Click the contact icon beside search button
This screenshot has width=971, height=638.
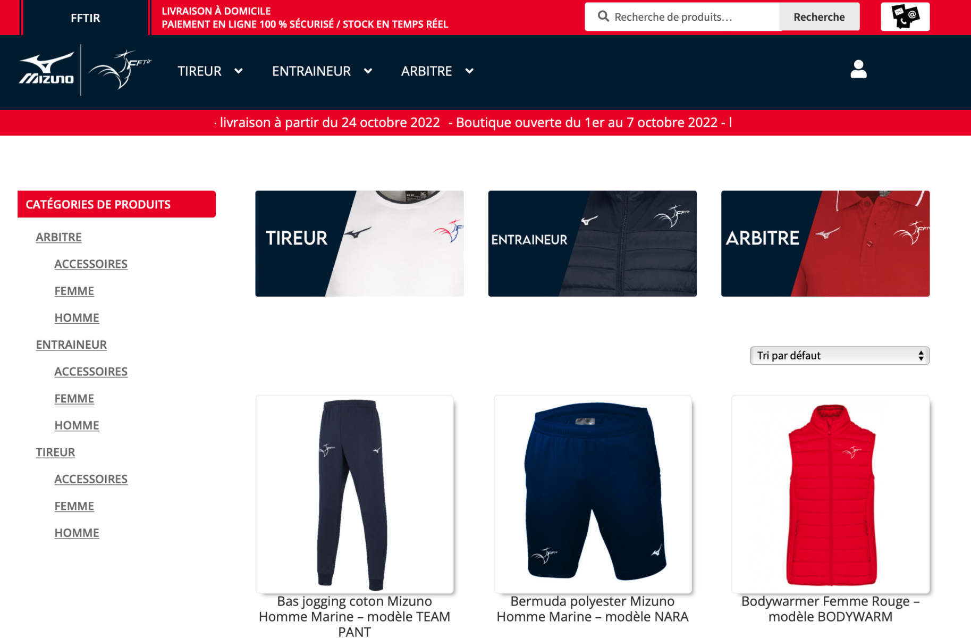tap(905, 16)
